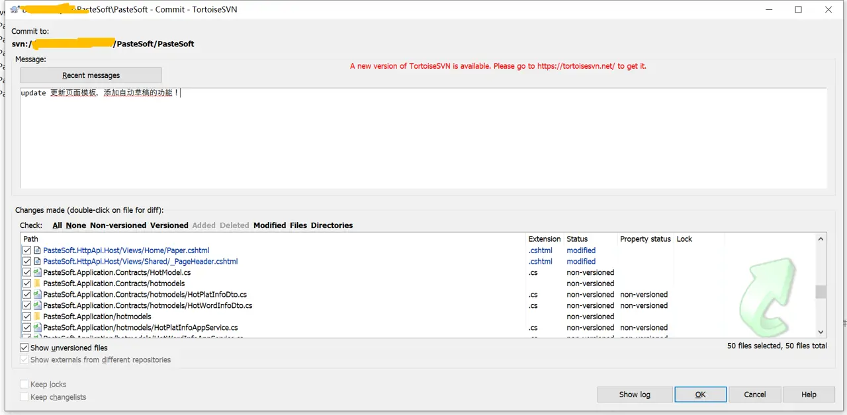This screenshot has height=415, width=847.
Task: Click the _PageHeader.cshtml file icon
Action: pos(37,262)
